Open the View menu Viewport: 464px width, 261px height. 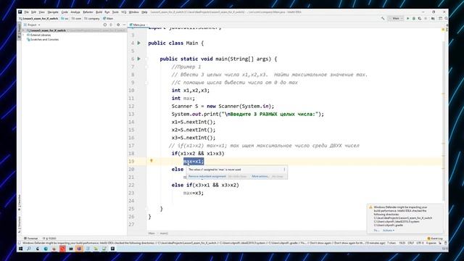coord(42,12)
